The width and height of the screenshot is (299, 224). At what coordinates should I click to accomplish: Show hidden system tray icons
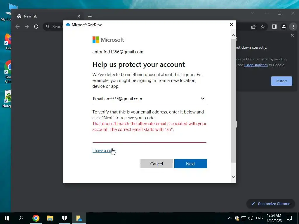[x=230, y=218]
